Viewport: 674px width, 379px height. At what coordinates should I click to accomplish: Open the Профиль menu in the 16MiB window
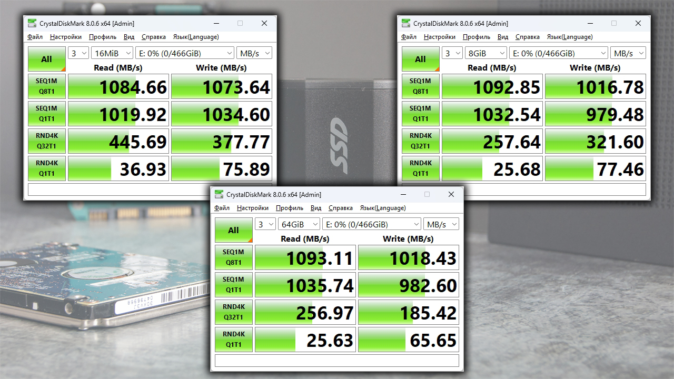pos(103,37)
